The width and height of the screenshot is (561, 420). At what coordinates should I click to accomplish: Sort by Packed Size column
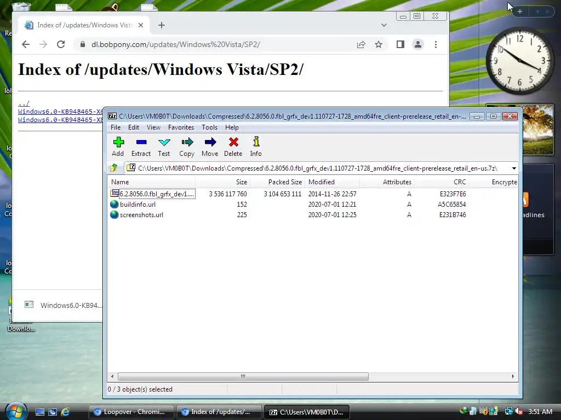[277, 182]
